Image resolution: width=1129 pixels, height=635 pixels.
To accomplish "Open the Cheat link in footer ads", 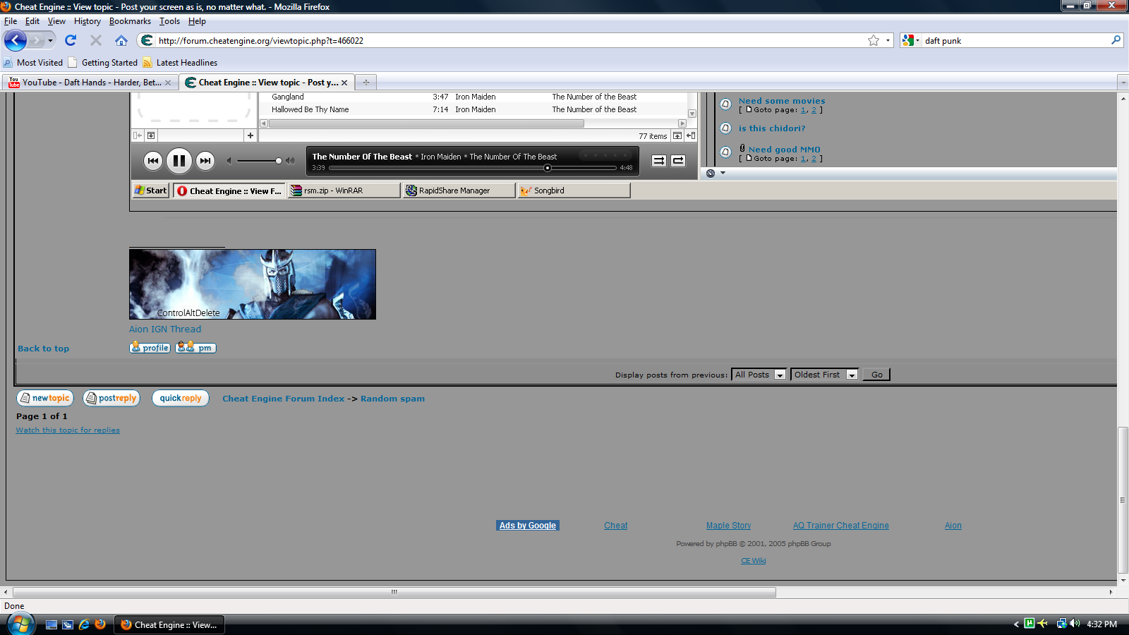I will pos(615,526).
